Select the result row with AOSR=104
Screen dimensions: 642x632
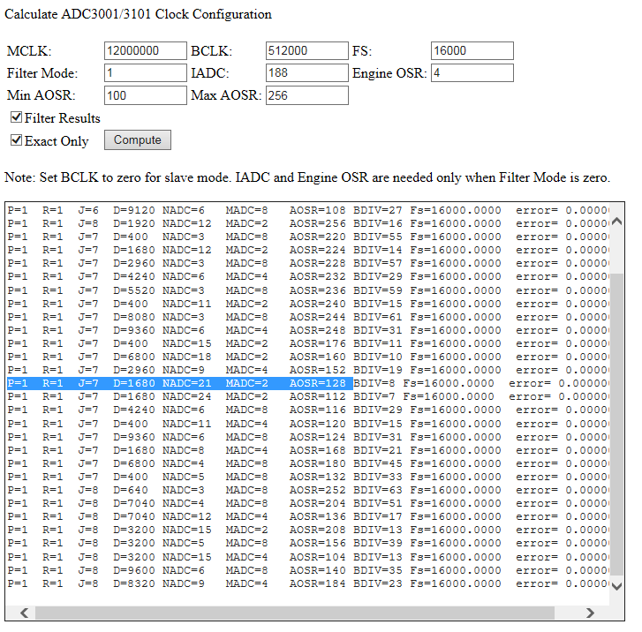tap(308, 557)
